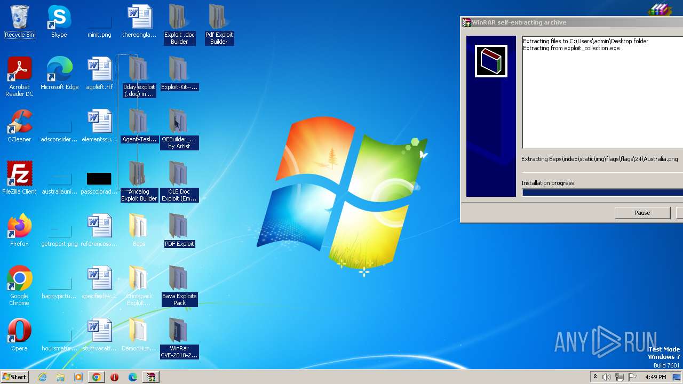The width and height of the screenshot is (683, 384).
Task: Open Windows Media Player from taskbar
Action: (78, 377)
